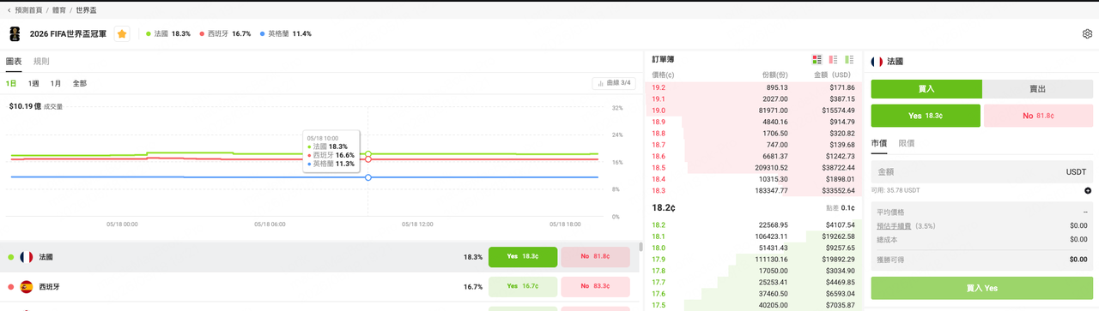
Task: Click the 份額(份) column header
Action: (x=775, y=75)
